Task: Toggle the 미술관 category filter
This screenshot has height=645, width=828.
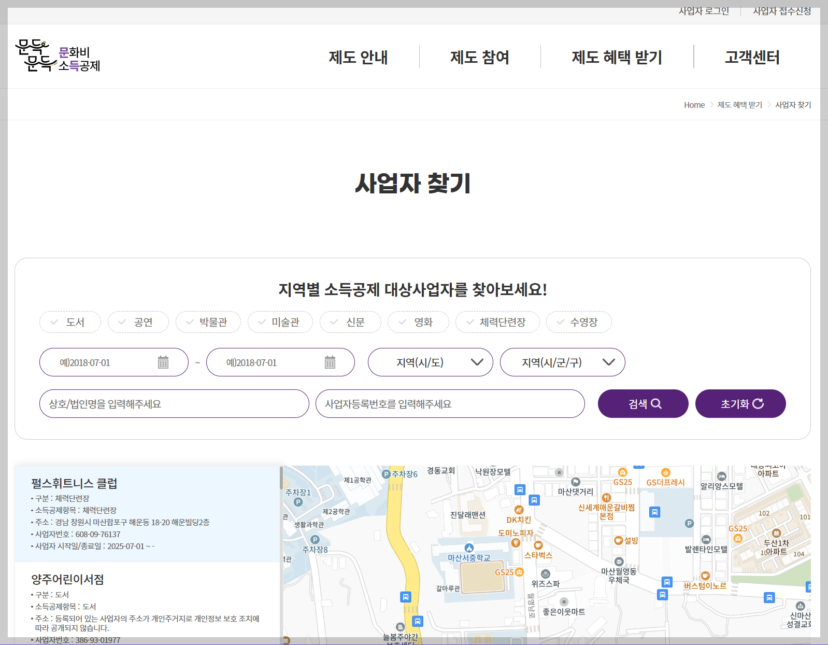Action: pos(280,322)
